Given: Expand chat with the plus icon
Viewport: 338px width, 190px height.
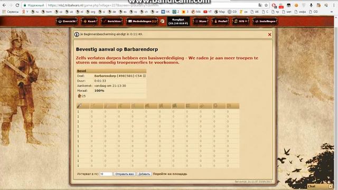Looking at the screenshot, I should point(331,186).
